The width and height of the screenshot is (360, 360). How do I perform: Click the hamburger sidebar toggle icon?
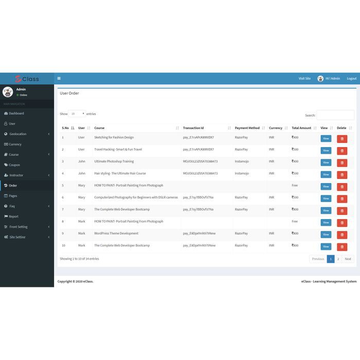pos(59,79)
